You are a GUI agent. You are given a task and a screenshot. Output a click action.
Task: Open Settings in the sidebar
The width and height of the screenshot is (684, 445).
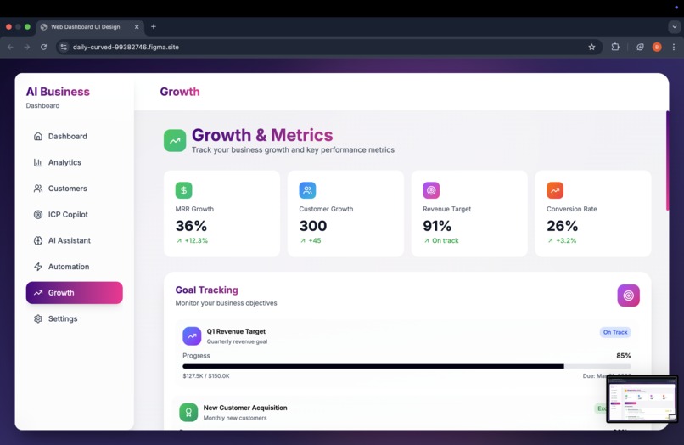(x=74, y=318)
